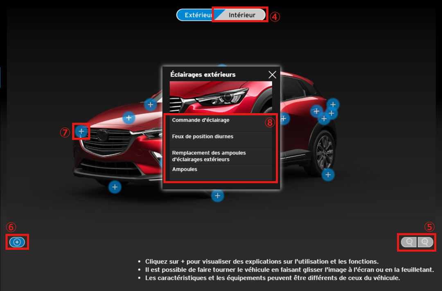The width and height of the screenshot is (442, 291).
Task: Click plus hotspot directly beneath the popup
Action: tap(217, 196)
